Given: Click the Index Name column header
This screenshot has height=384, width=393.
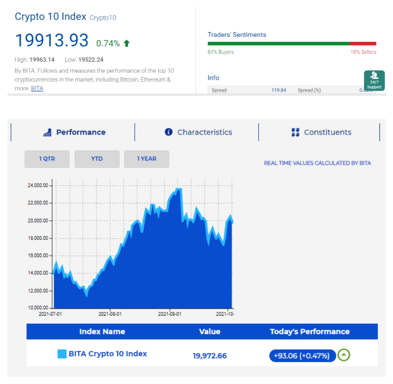Looking at the screenshot, I should coord(102,332).
